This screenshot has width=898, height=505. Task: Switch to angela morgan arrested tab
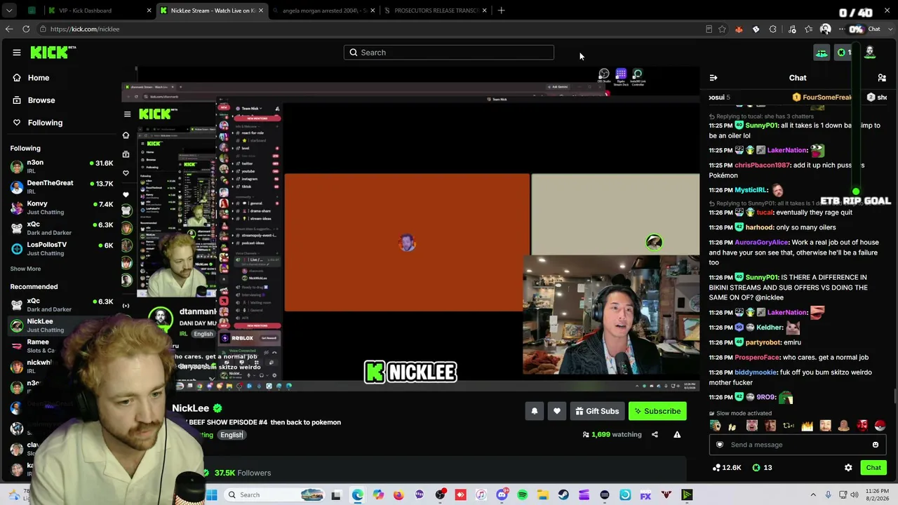point(323,11)
